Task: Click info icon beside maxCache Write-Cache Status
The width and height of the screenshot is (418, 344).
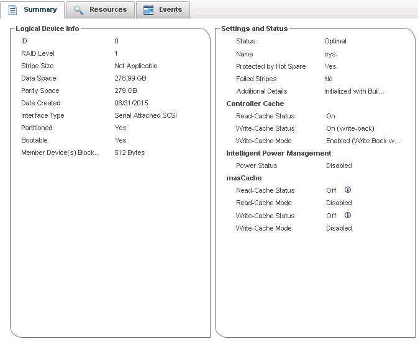Action: [348, 216]
